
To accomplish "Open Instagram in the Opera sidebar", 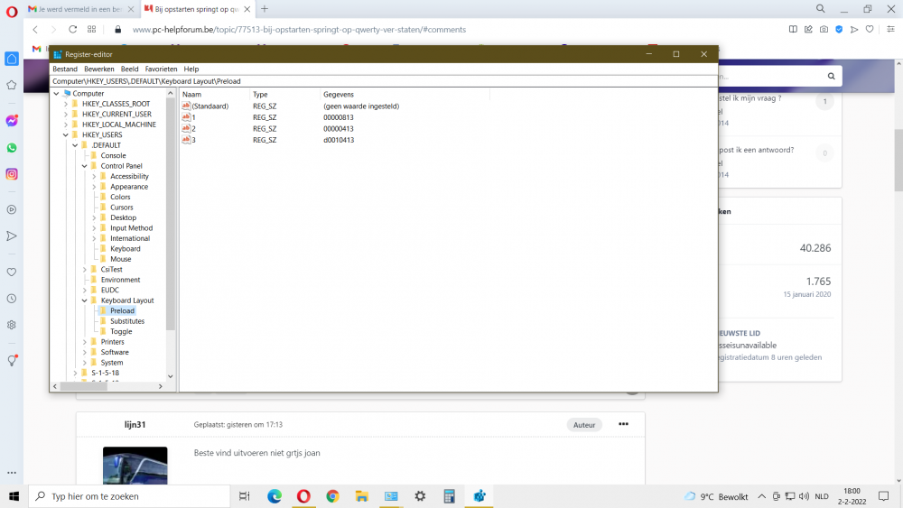I will coord(12,174).
